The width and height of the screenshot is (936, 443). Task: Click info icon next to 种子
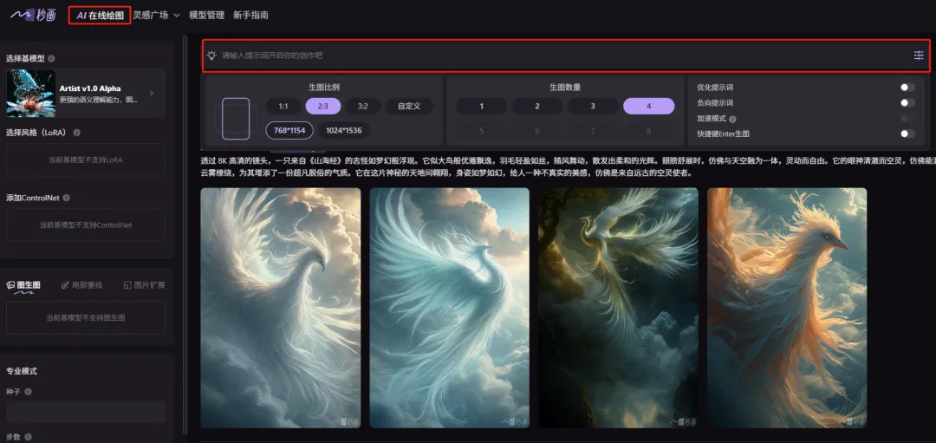[x=28, y=392]
